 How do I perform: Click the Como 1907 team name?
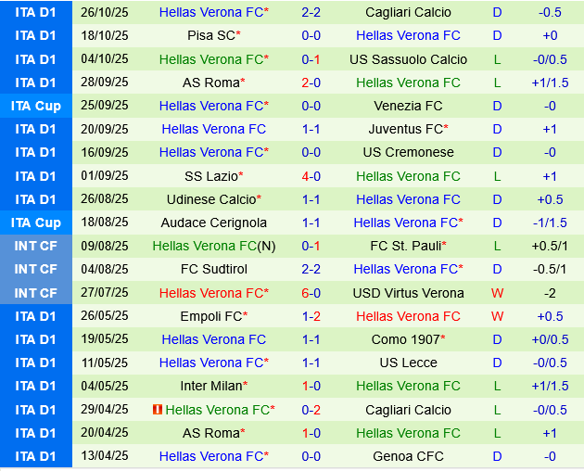tap(405, 339)
